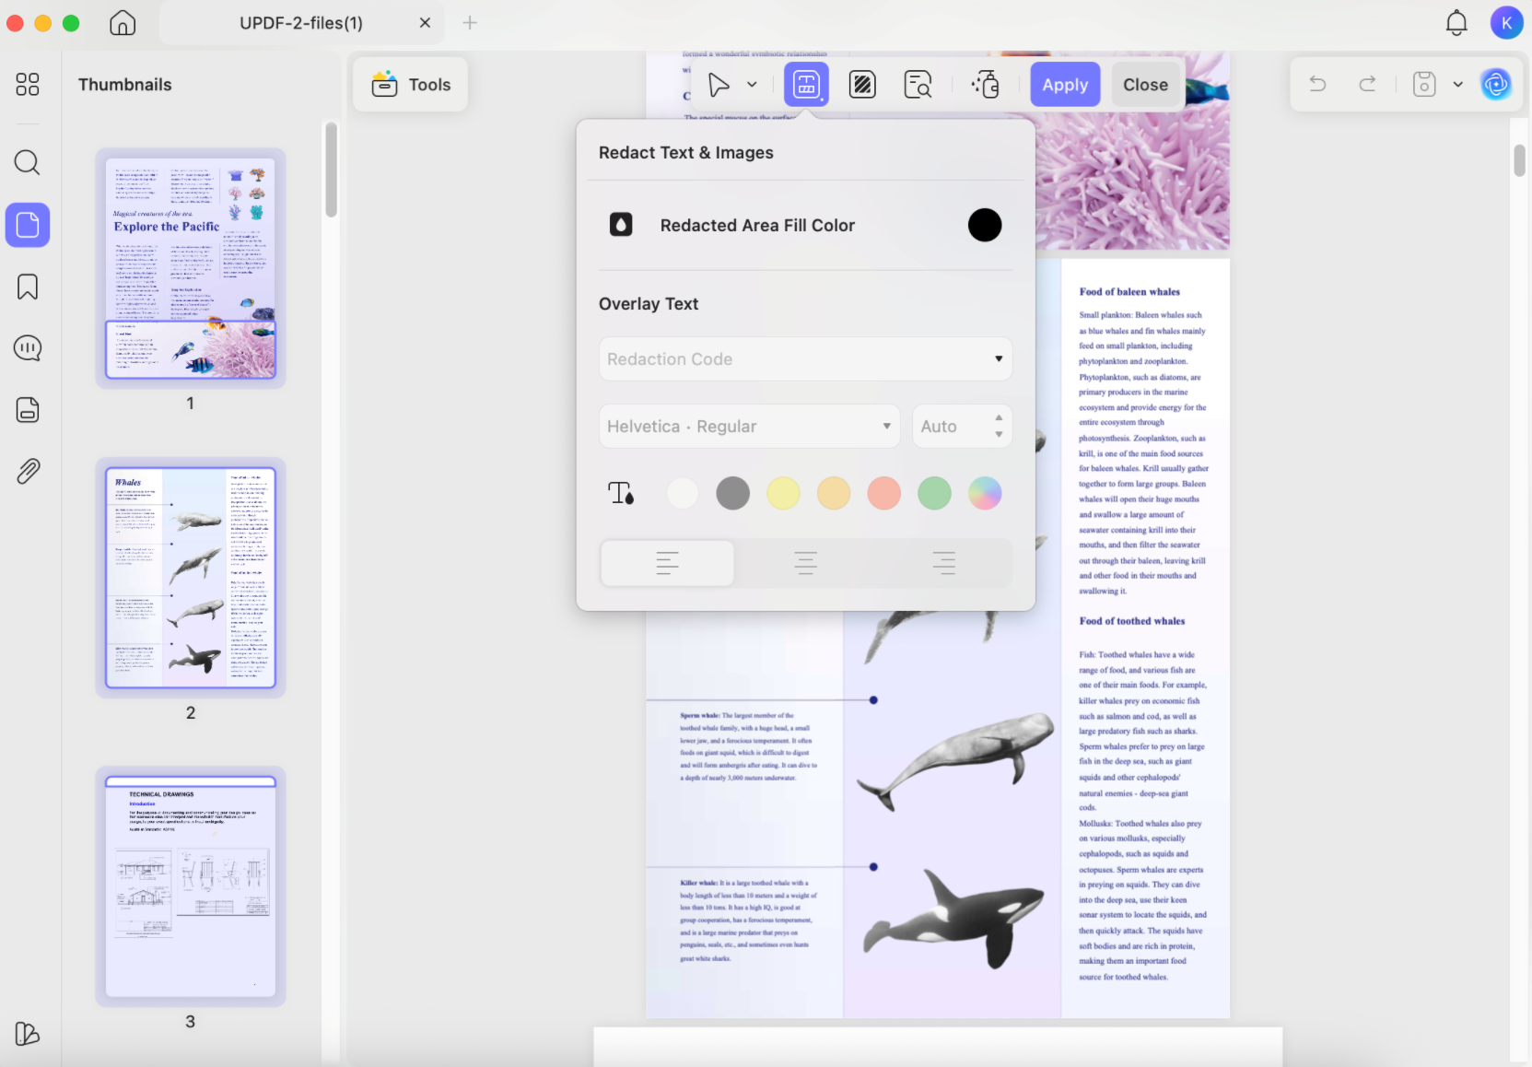Expand the save options dropdown arrow
1532x1067 pixels.
pyautogui.click(x=1458, y=85)
